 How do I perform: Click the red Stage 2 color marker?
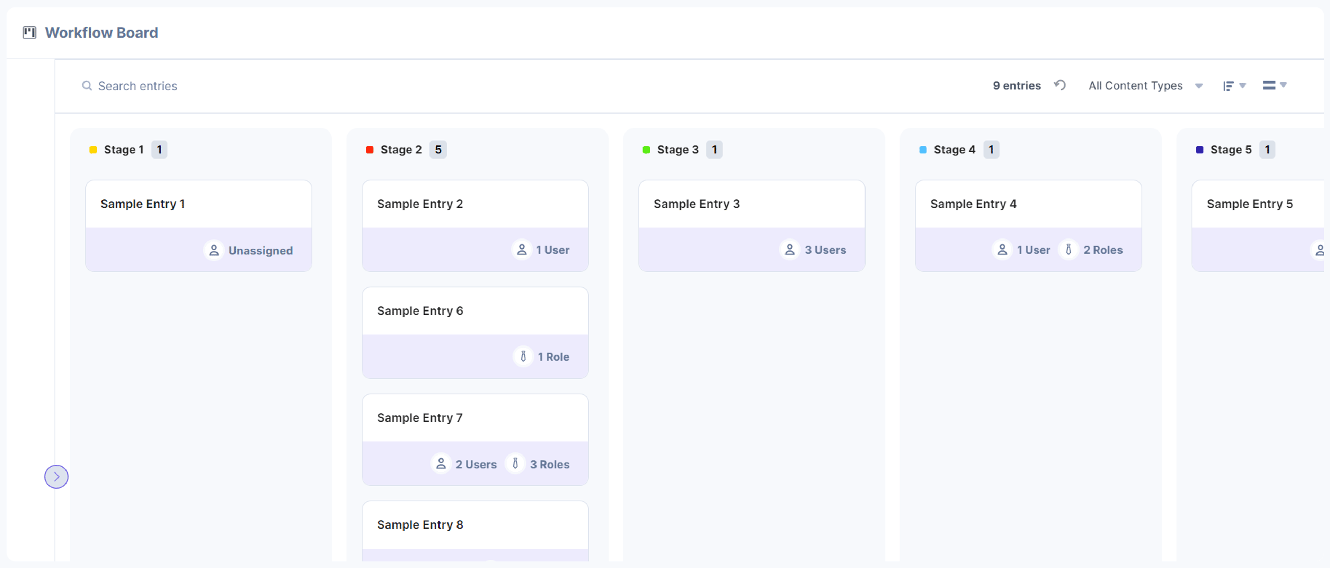370,150
